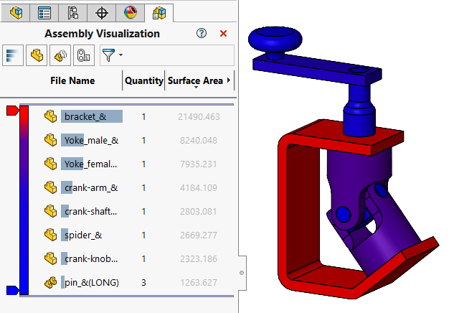Click surface area value 2669.277
This screenshot has height=313, width=454.
click(x=199, y=235)
